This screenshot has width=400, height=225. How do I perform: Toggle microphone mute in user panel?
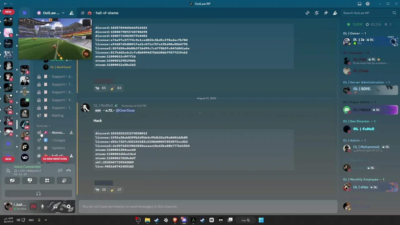42,207
